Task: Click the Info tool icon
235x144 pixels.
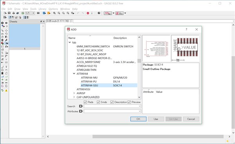Action: point(2,23)
